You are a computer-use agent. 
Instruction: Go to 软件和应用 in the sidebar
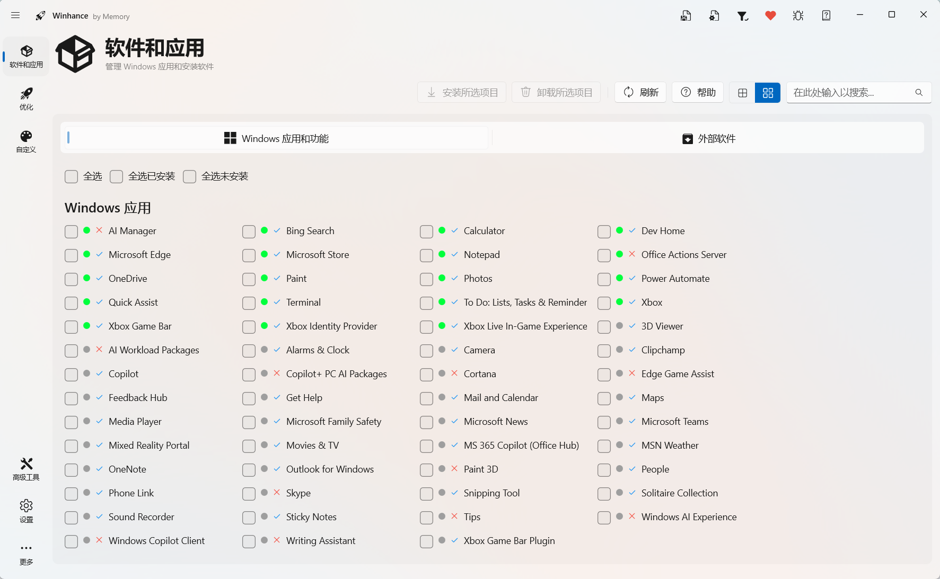click(26, 56)
